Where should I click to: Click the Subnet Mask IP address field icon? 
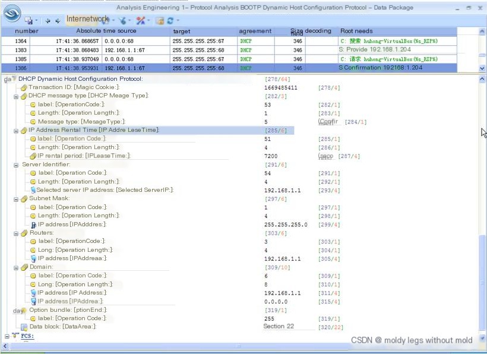point(33,225)
